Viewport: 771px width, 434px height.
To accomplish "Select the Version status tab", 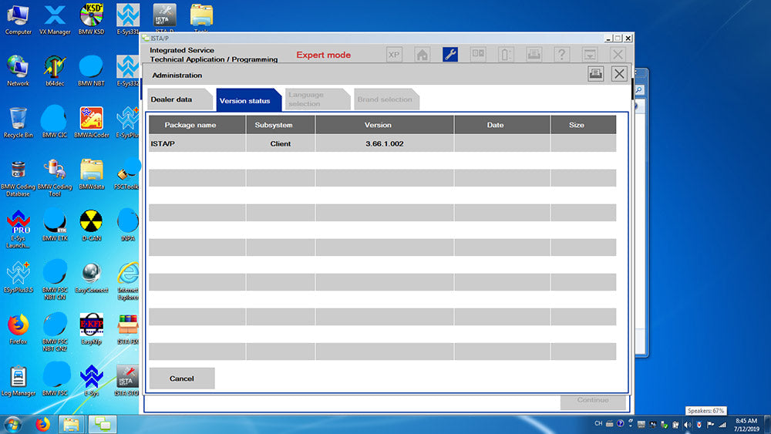I will click(245, 101).
